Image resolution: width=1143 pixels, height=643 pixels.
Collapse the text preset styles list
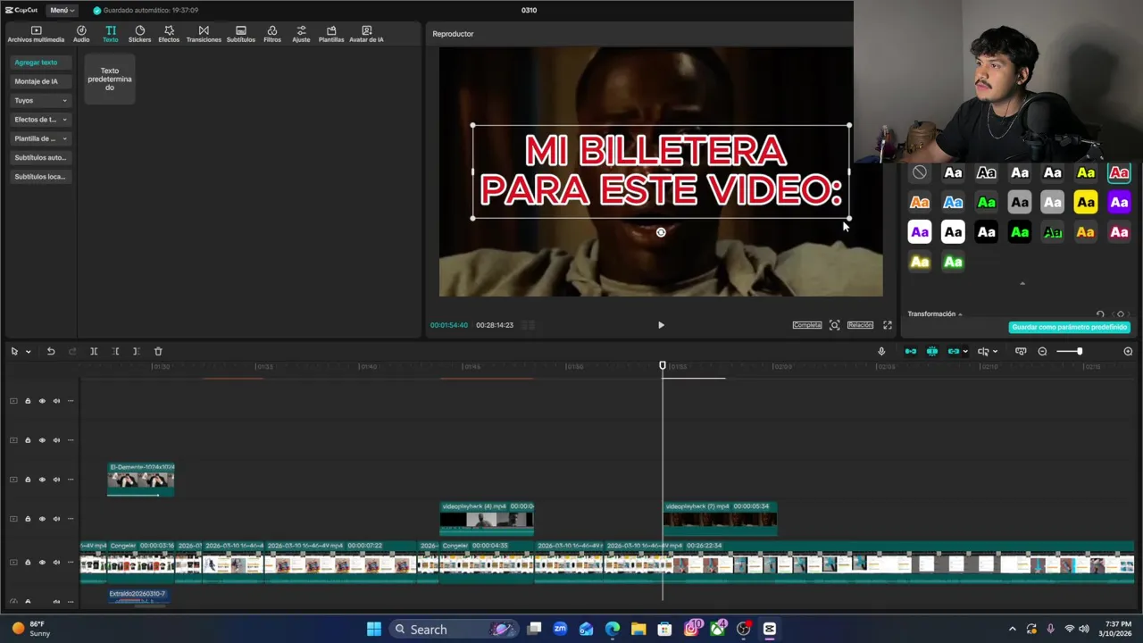[1022, 284]
